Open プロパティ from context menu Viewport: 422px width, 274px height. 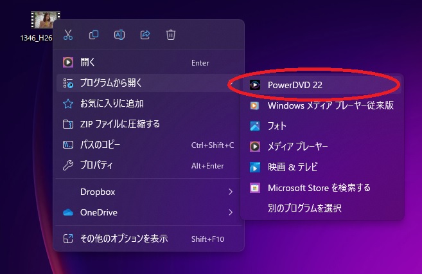[x=148, y=165]
